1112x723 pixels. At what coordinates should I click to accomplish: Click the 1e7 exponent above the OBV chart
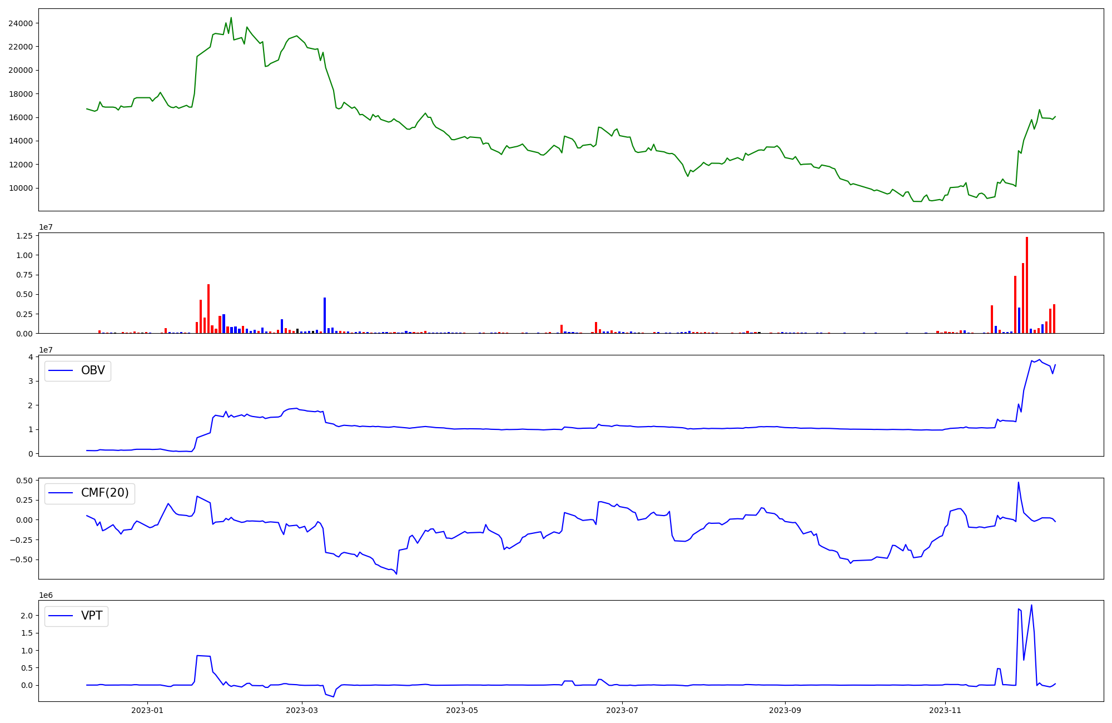[x=46, y=350]
